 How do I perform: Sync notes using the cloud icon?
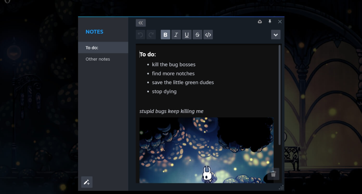pyautogui.click(x=260, y=22)
